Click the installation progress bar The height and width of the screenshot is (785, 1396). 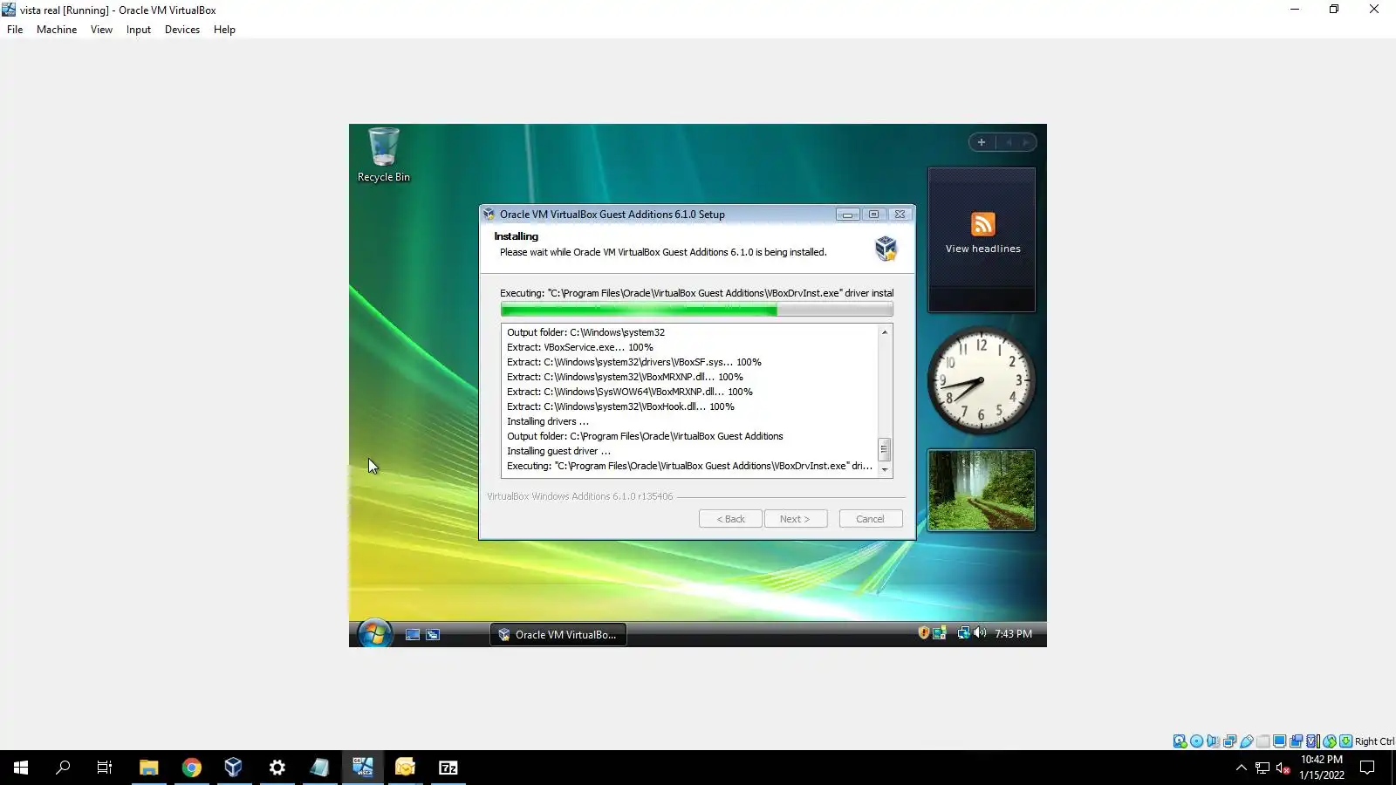point(696,310)
